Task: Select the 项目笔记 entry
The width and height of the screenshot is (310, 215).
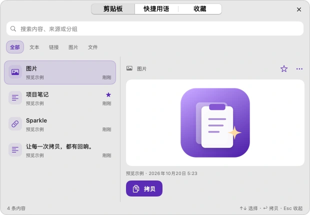Action: 60,98
